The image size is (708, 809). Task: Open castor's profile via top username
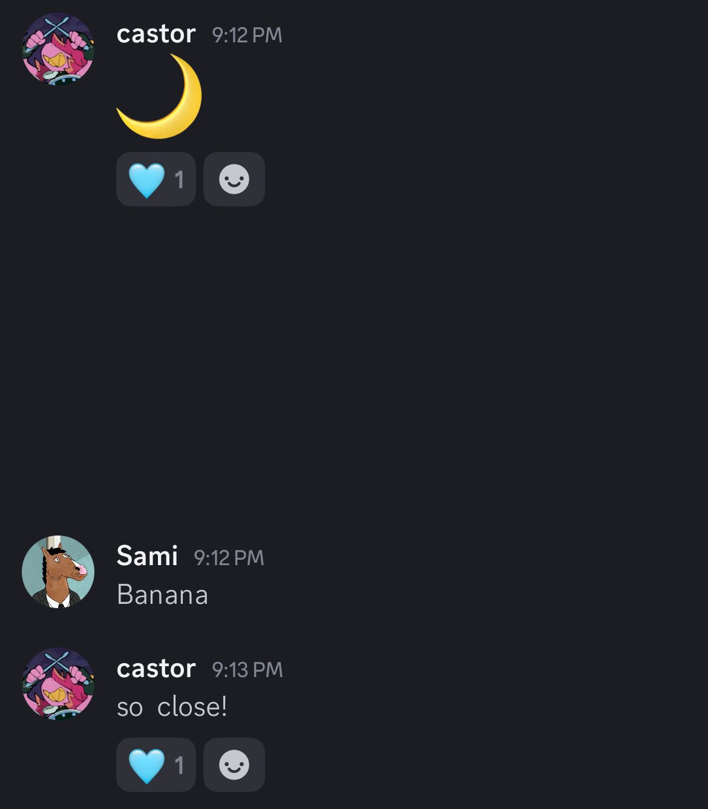[x=156, y=34]
